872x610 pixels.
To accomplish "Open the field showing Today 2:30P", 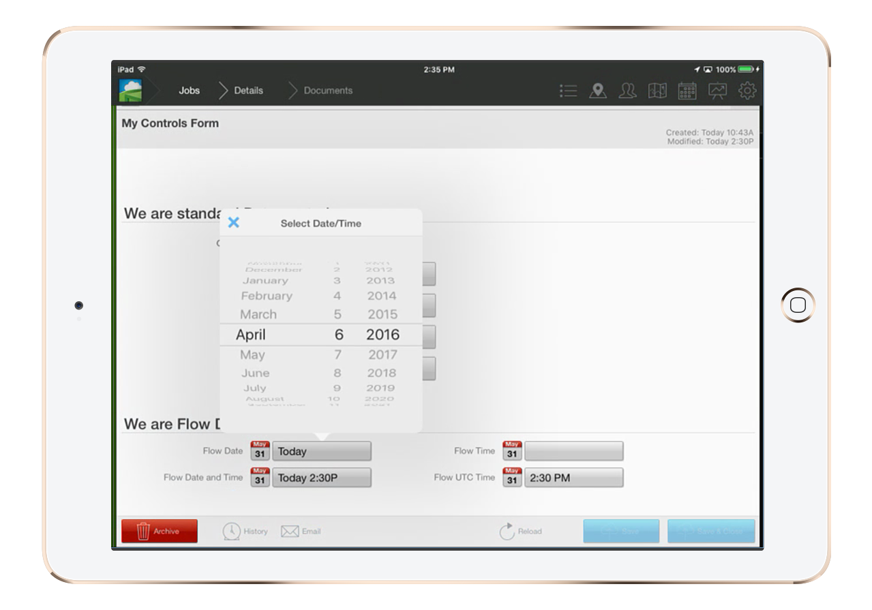I will [322, 477].
